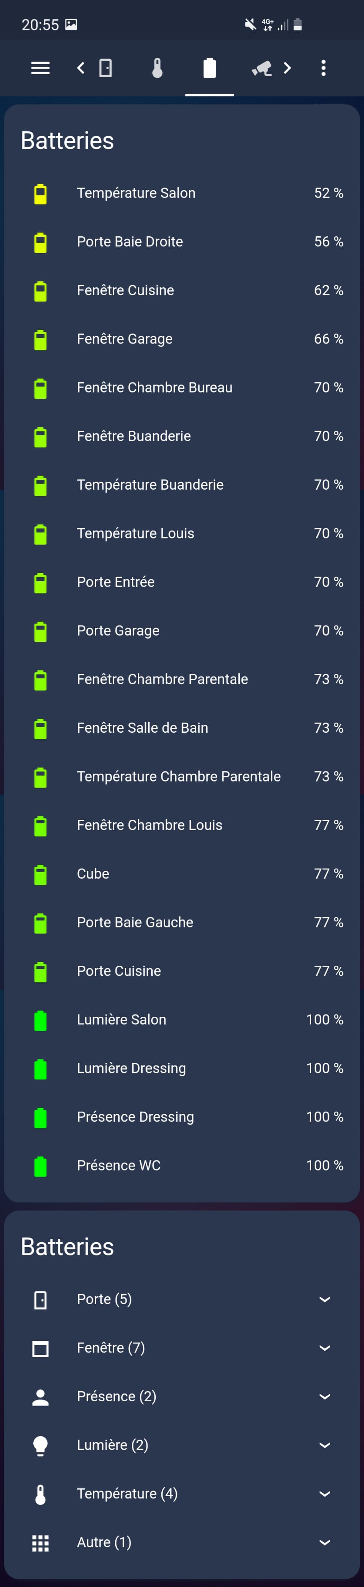Screen dimensions: 364x1587
Task: Open the three-dot overflow menu
Action: (x=324, y=68)
